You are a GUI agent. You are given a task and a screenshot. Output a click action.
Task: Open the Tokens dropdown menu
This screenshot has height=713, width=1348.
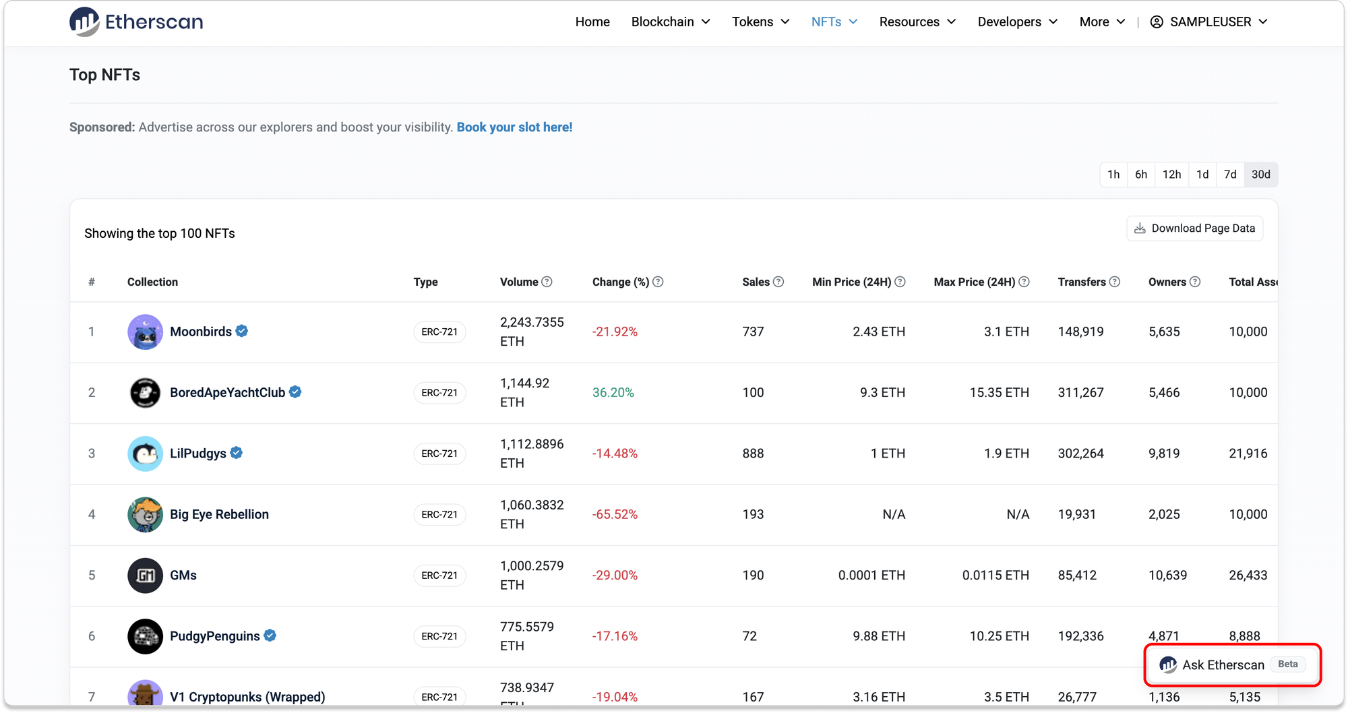click(x=760, y=22)
